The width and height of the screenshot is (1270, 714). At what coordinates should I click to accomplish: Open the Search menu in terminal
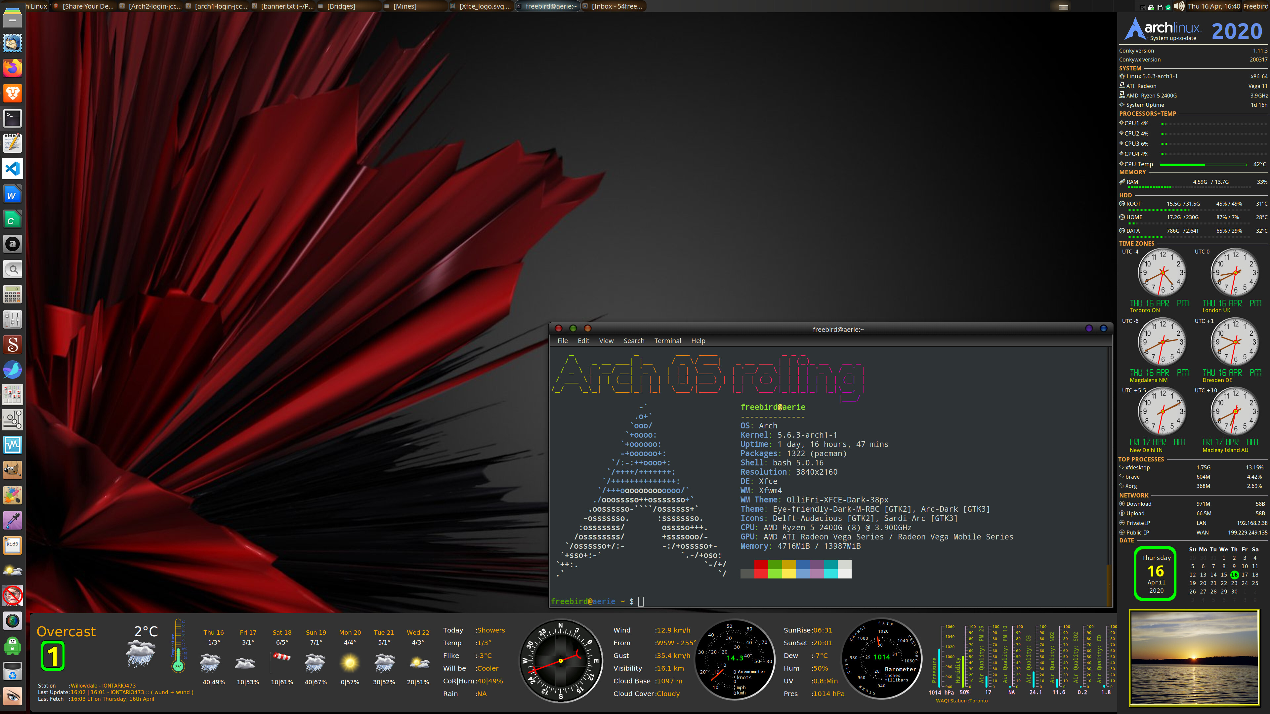(634, 341)
